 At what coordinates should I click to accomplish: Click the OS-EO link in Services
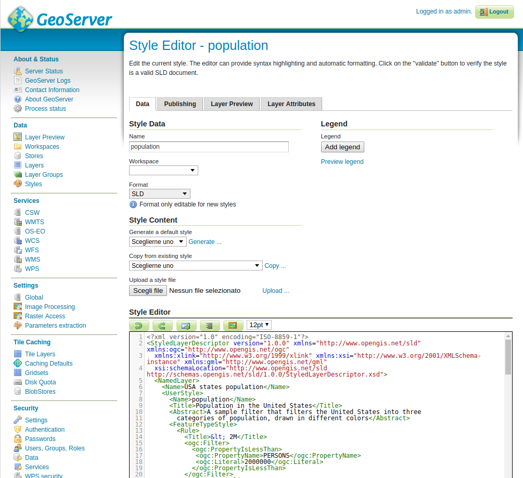[x=35, y=231]
